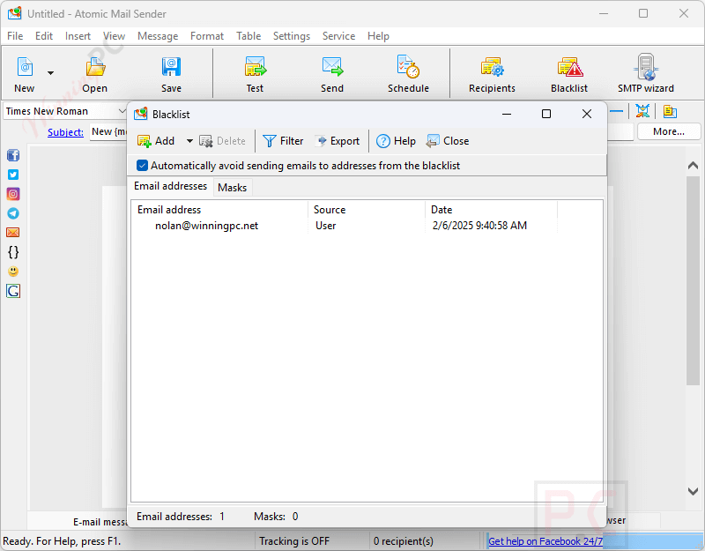Click the Telegram sidebar icon

13,213
